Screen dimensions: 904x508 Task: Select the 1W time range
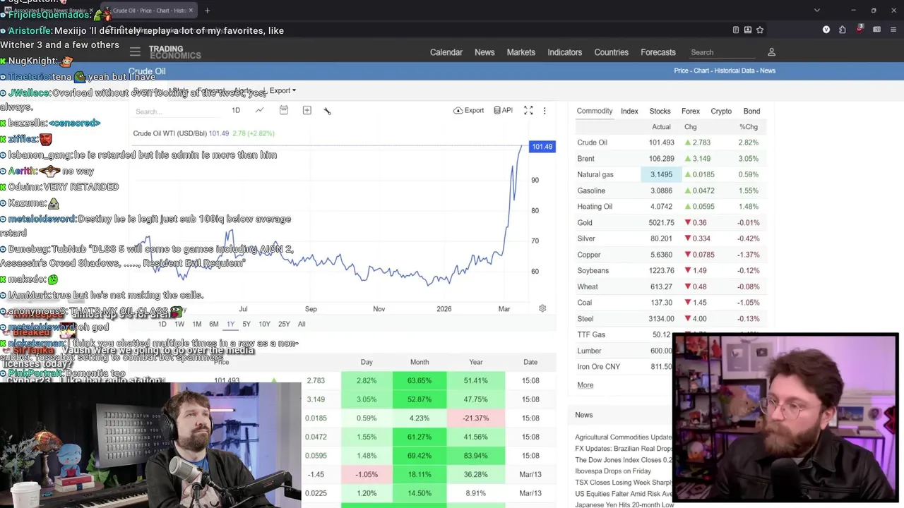[179, 324]
